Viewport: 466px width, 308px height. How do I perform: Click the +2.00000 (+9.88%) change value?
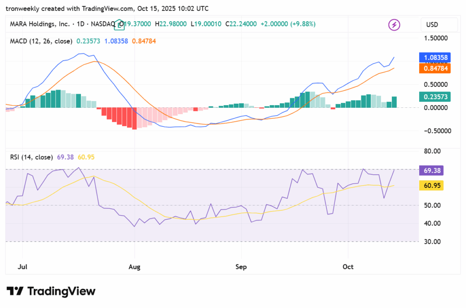pyautogui.click(x=288, y=24)
